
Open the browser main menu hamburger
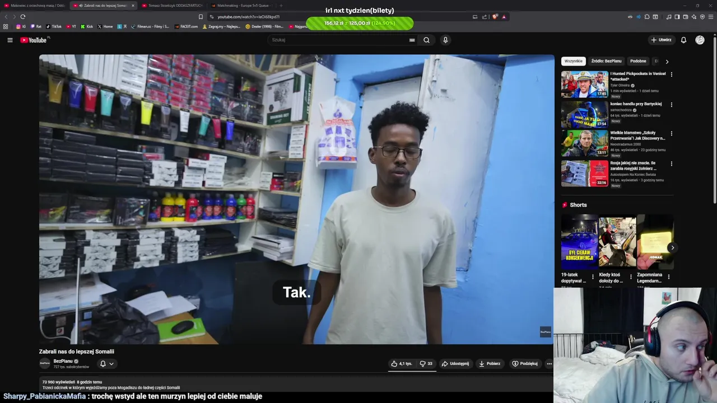pyautogui.click(x=711, y=17)
